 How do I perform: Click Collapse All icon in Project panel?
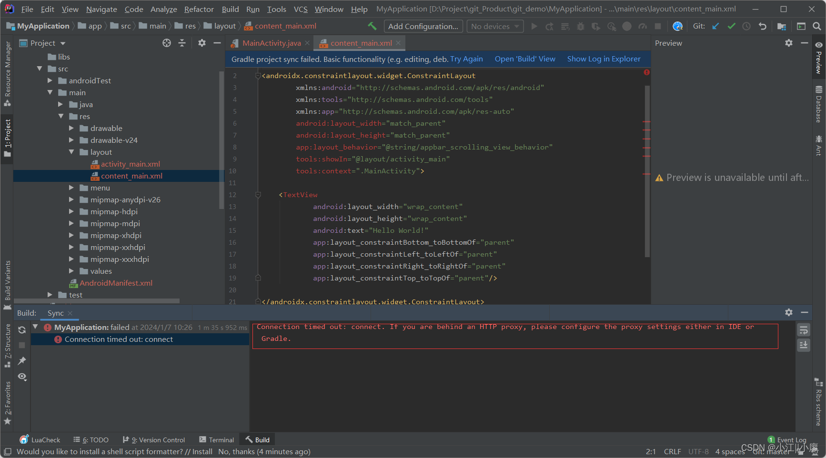[182, 43]
